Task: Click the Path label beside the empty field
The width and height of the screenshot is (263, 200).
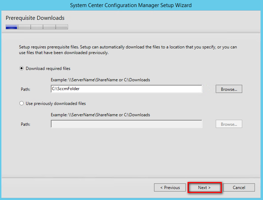Action: (25, 124)
